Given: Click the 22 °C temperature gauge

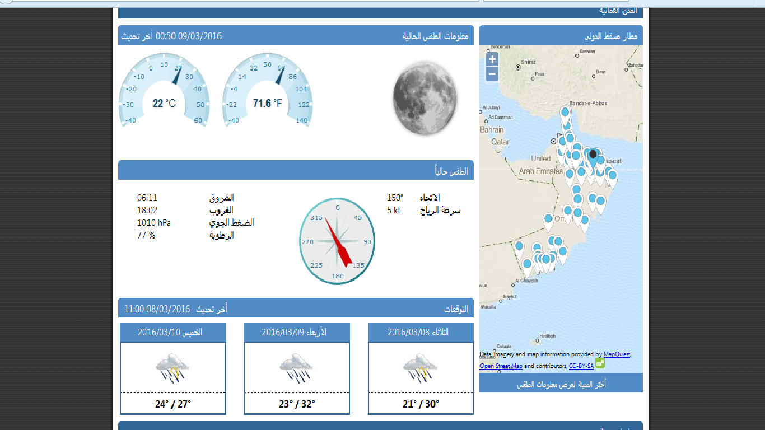Looking at the screenshot, I should click(164, 90).
